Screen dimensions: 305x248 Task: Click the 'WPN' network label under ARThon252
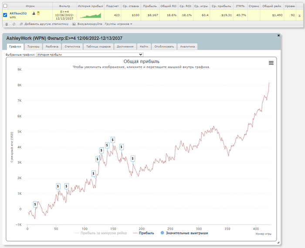coord(13,17)
